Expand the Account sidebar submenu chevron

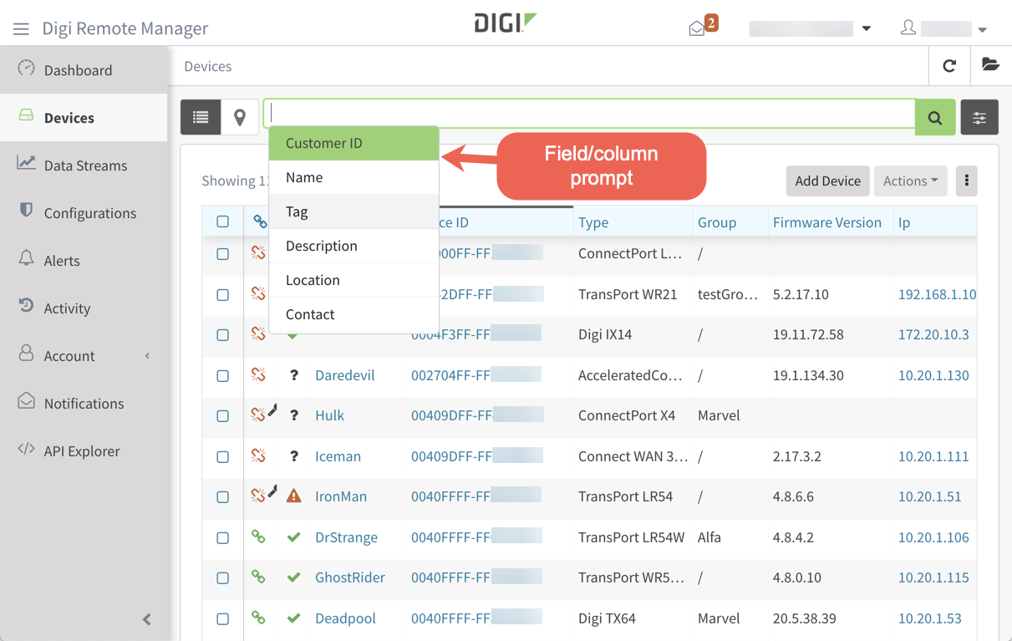pyautogui.click(x=148, y=356)
